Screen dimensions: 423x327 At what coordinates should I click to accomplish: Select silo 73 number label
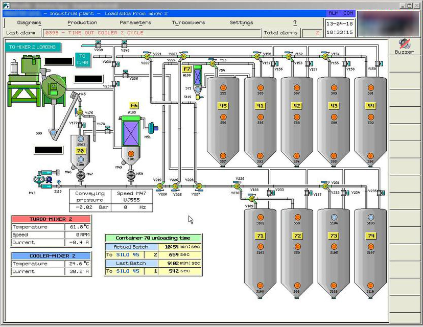pos(334,236)
